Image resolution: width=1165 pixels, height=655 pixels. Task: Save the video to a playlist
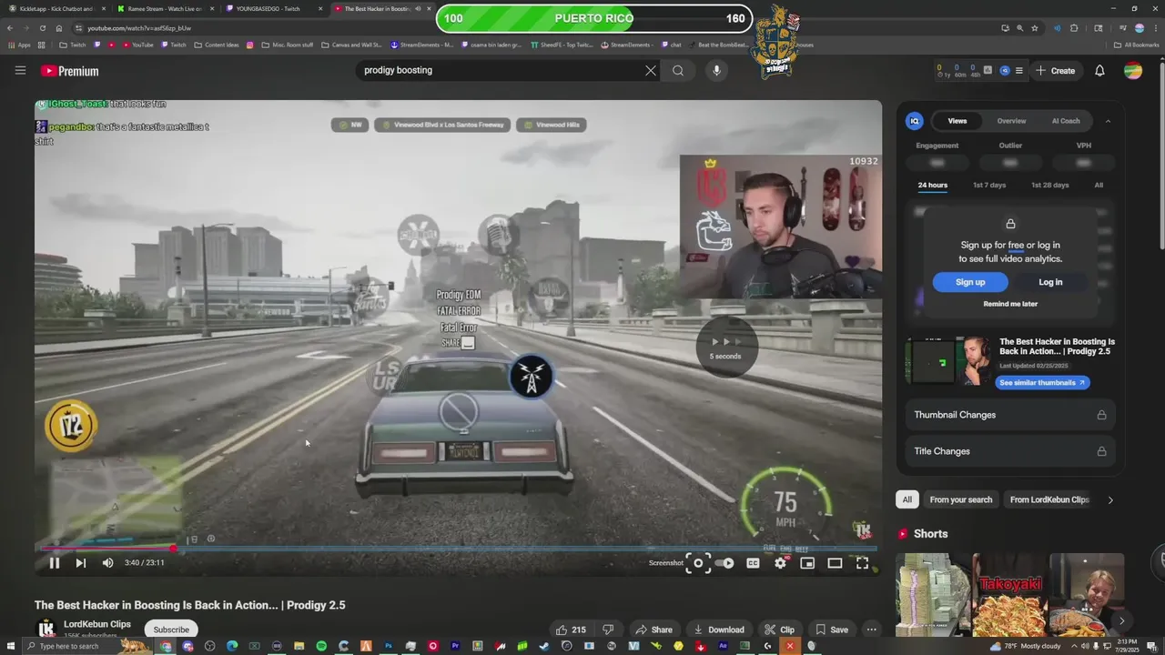[832, 630]
